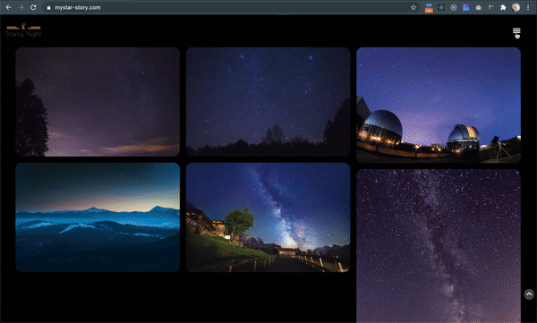
Task: Open the Chrome profile avatar
Action: 516,7
